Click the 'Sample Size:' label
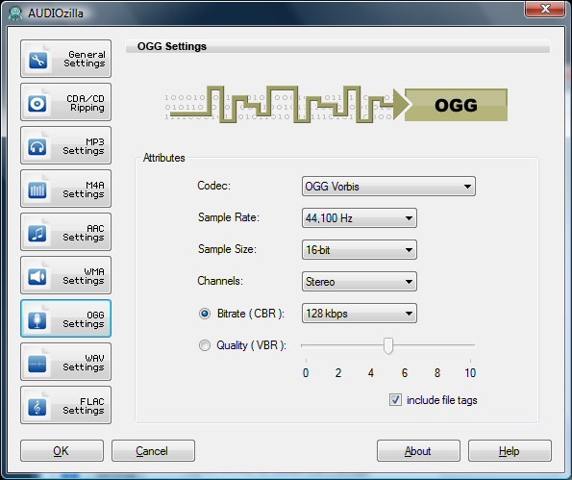The width and height of the screenshot is (572, 480). point(227,249)
